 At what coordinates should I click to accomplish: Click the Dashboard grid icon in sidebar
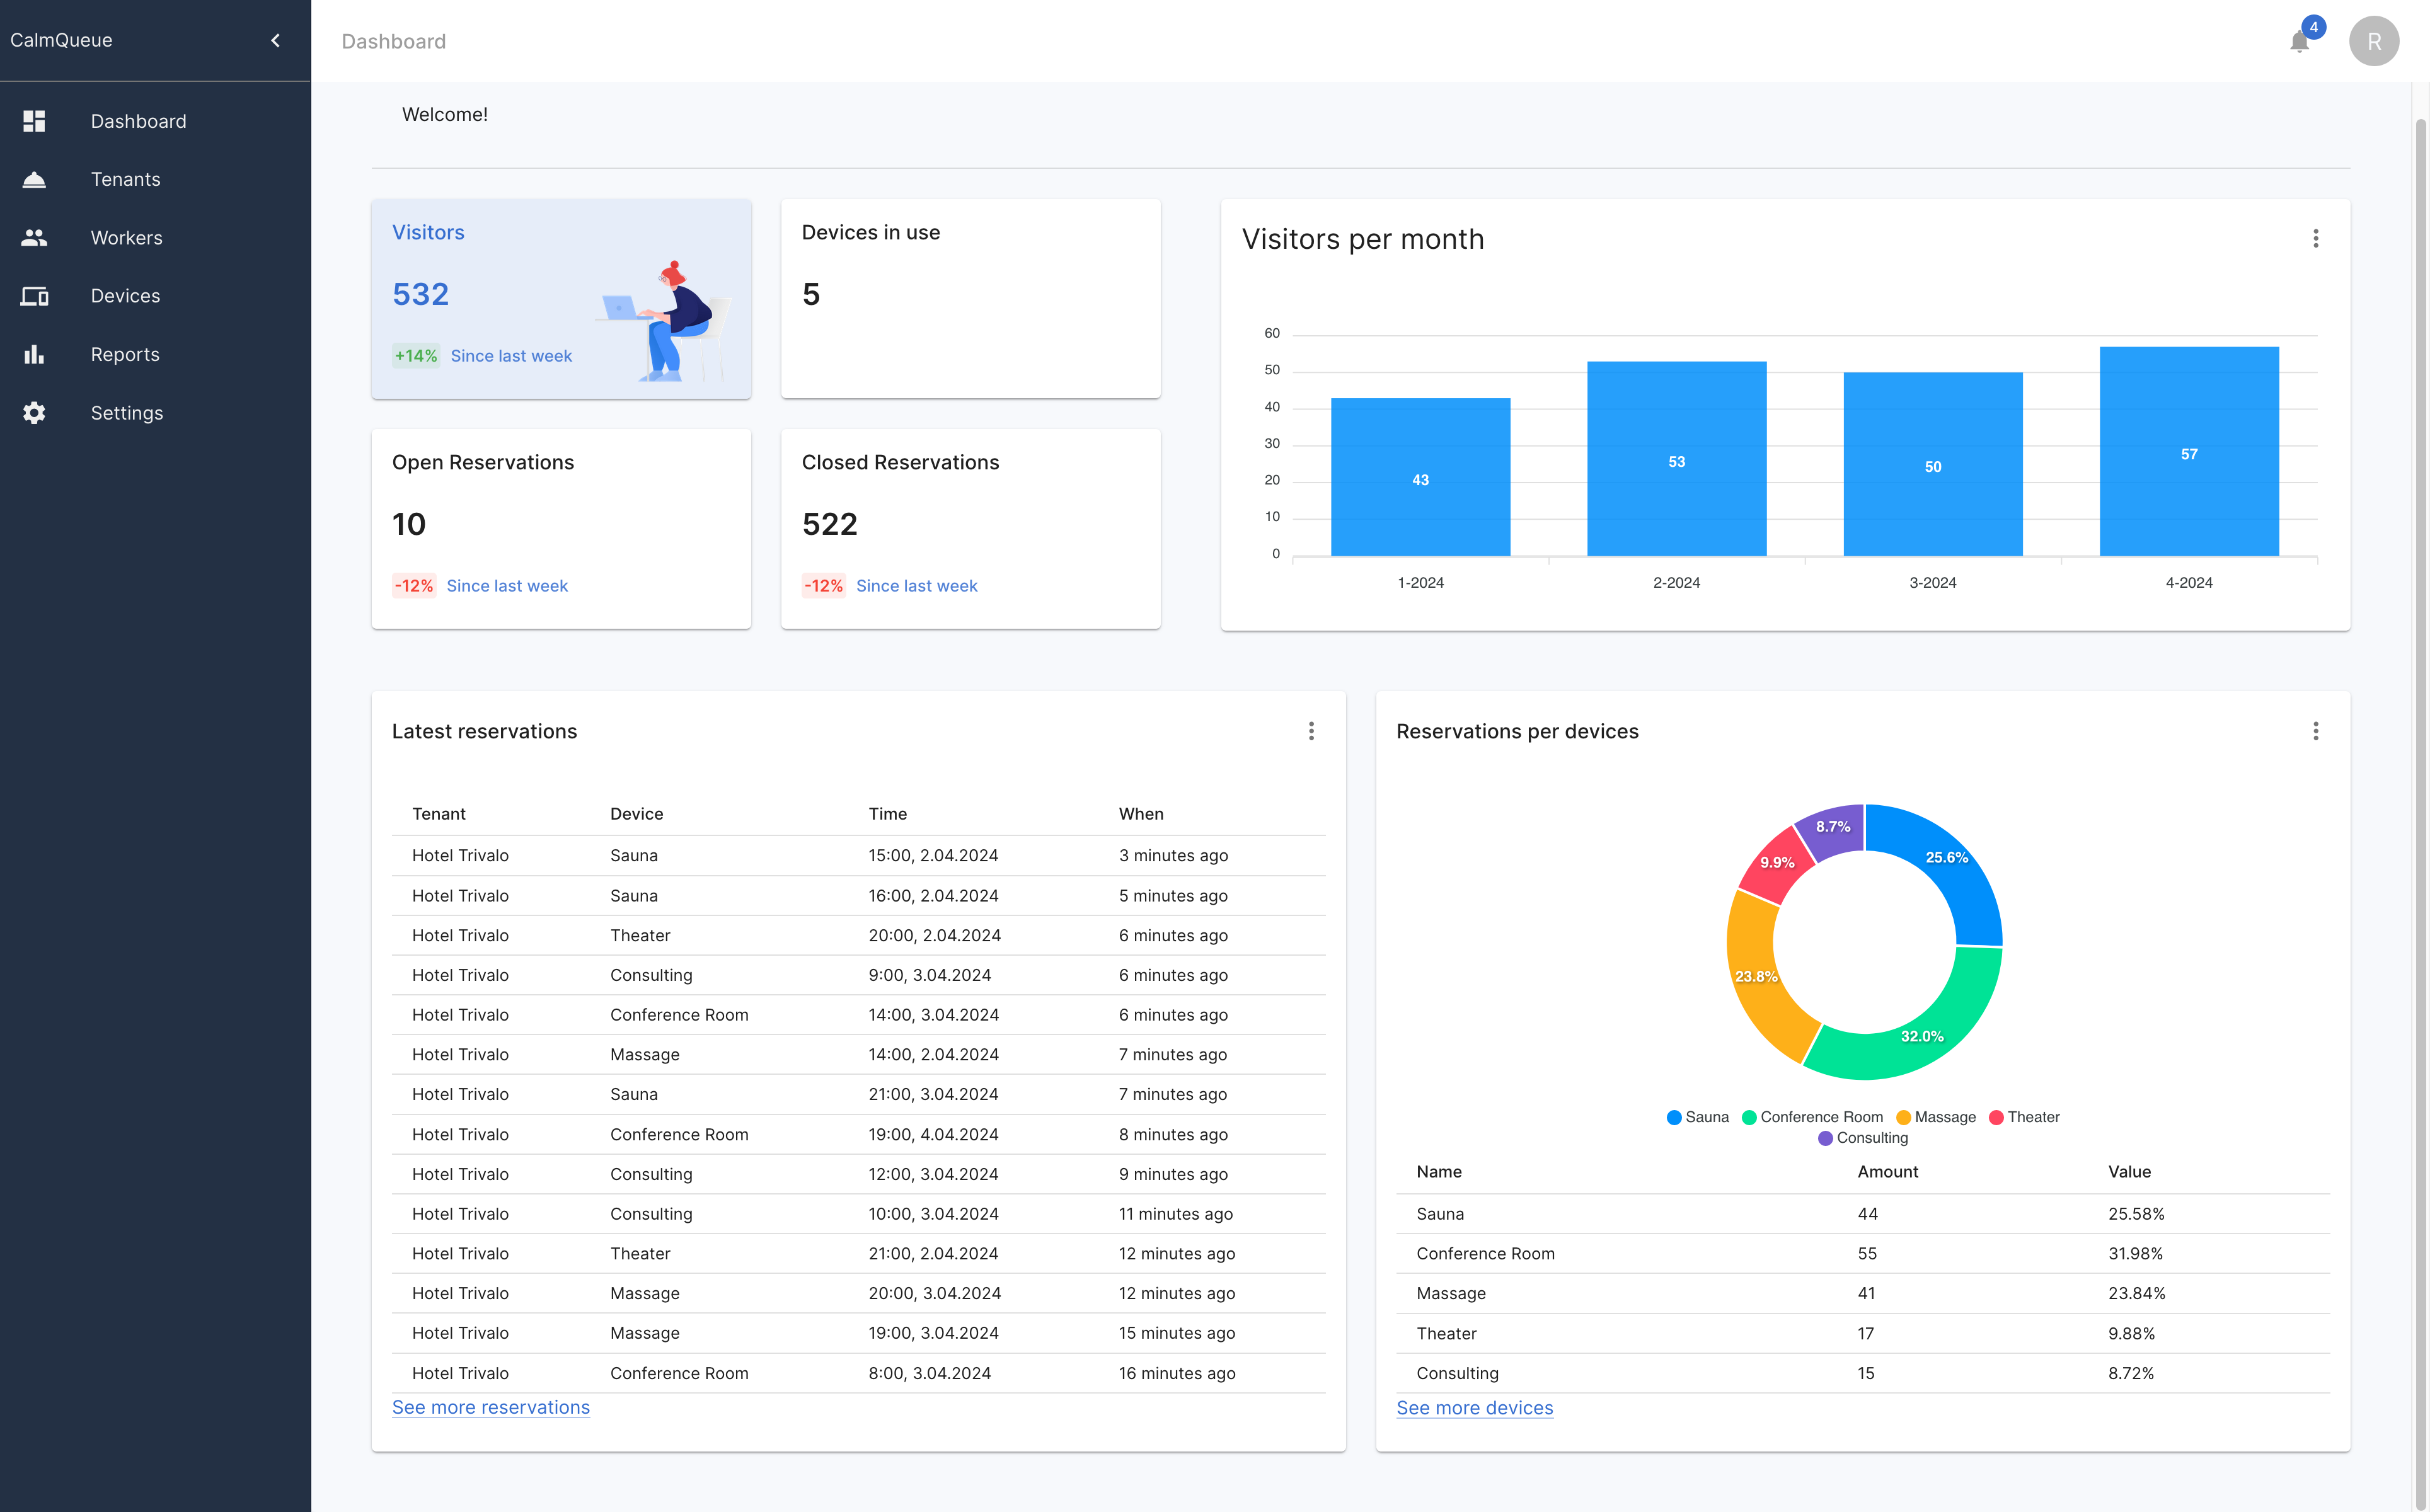(x=34, y=121)
